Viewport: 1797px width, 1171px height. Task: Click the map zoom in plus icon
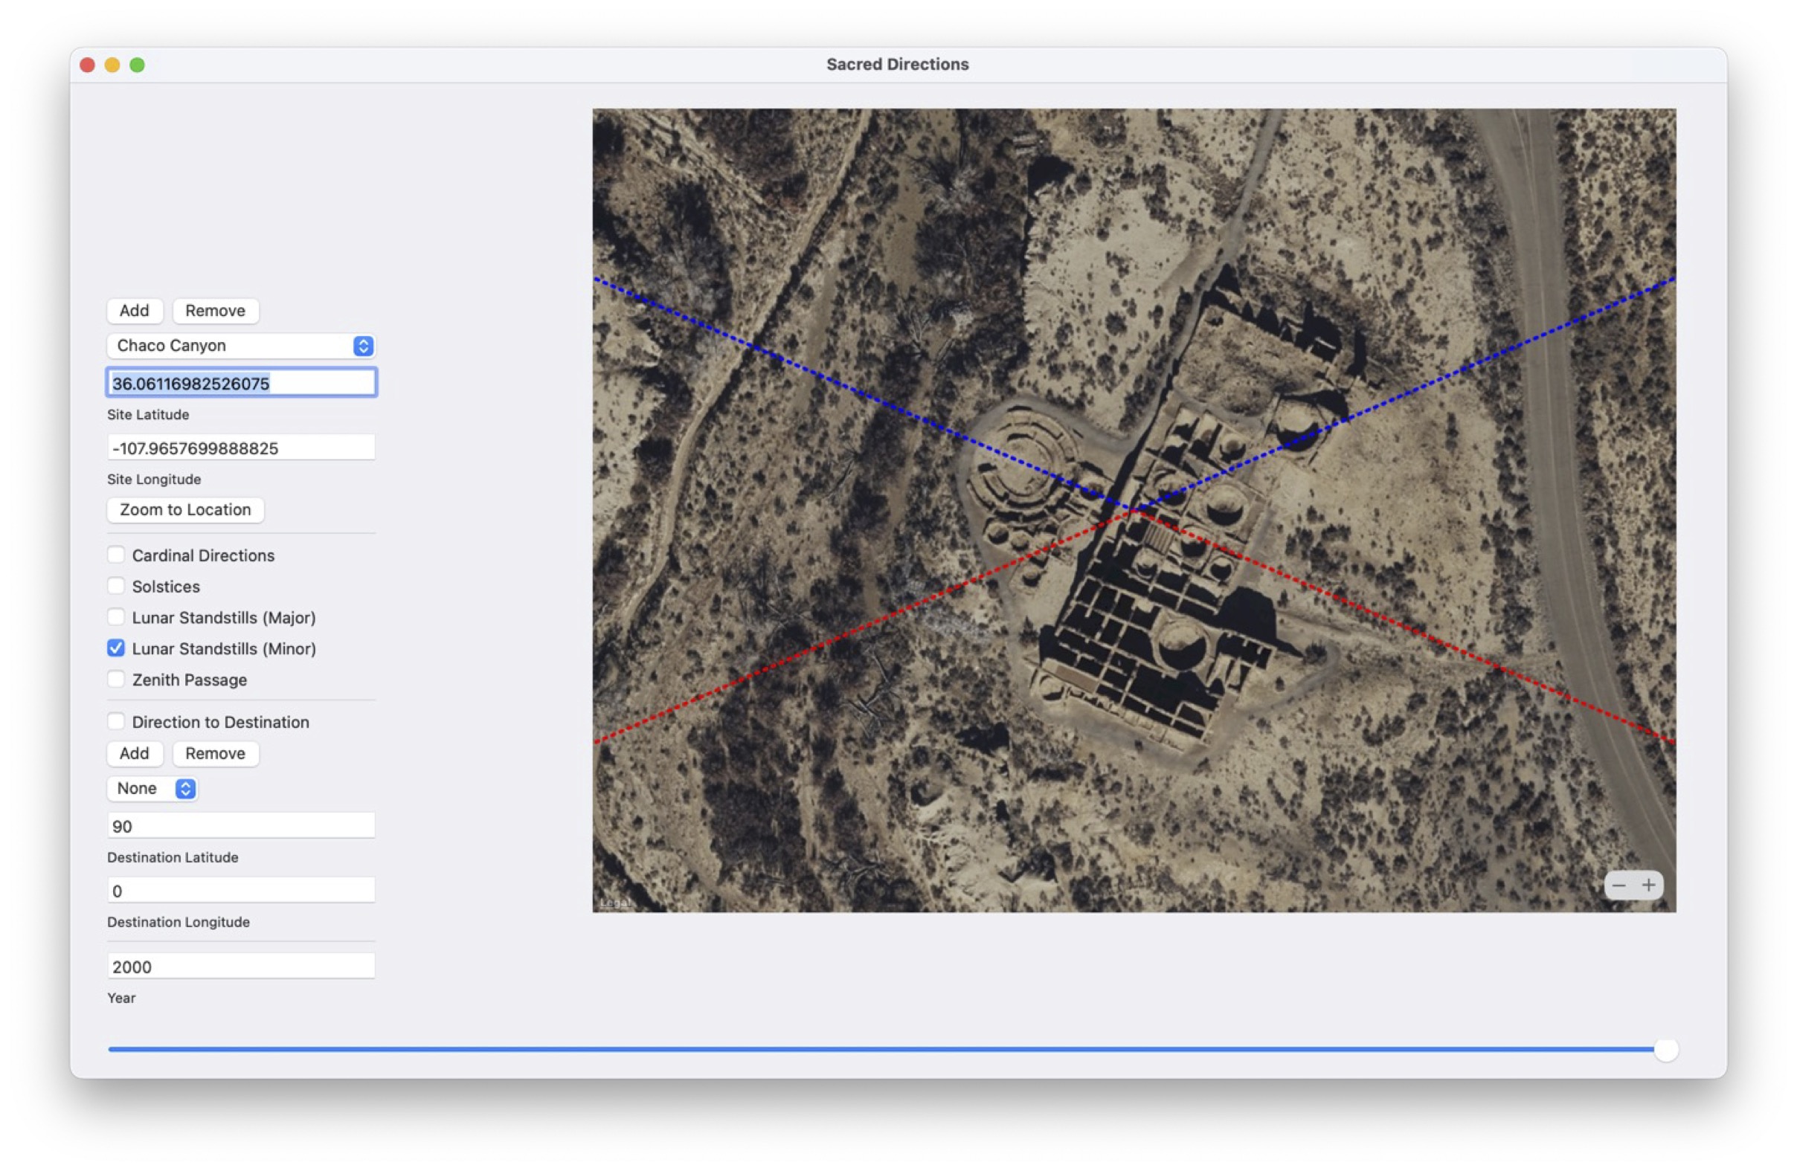tap(1649, 885)
